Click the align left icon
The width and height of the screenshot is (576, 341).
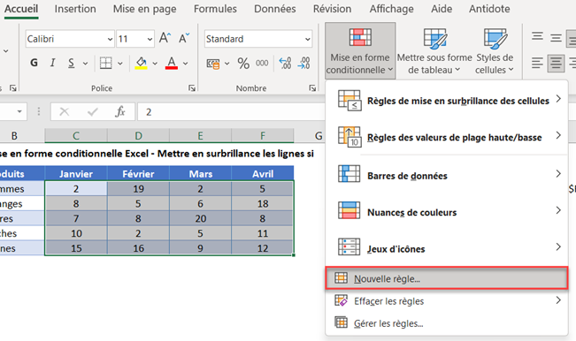pos(537,63)
